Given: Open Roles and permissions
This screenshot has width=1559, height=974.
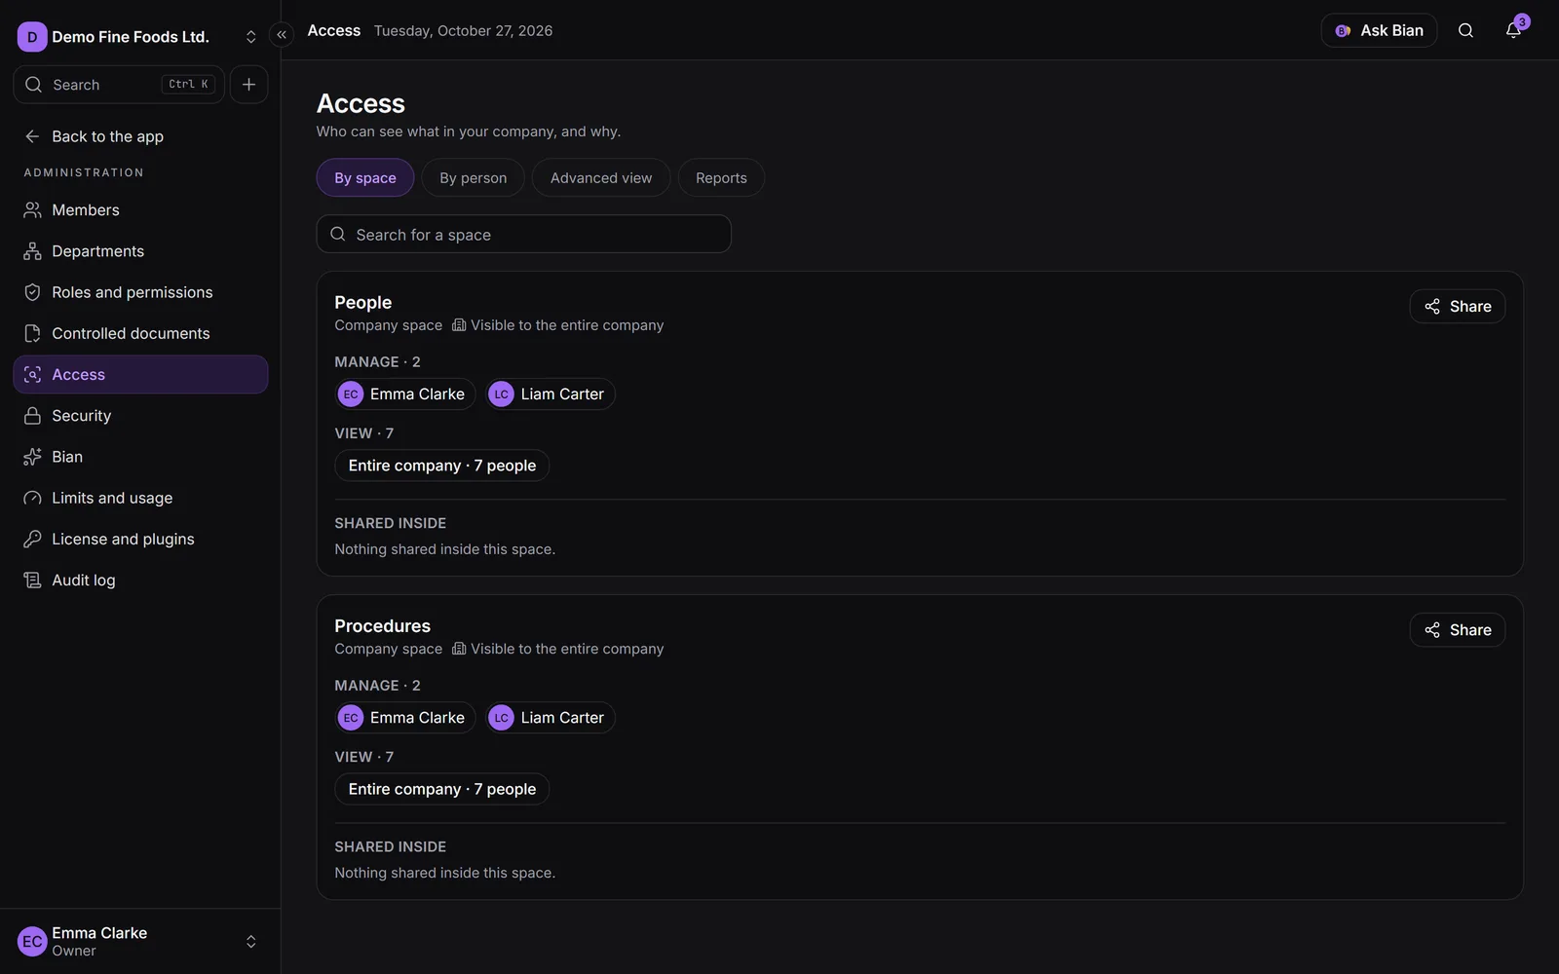Looking at the screenshot, I should click(x=140, y=292).
